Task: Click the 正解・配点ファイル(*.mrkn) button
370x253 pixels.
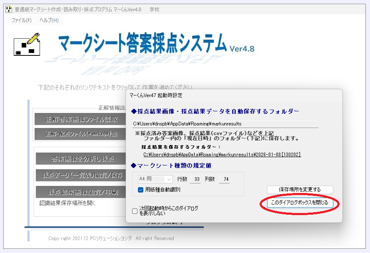Action: pyautogui.click(x=81, y=134)
